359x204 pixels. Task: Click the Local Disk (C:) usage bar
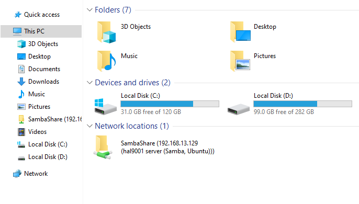(170, 104)
